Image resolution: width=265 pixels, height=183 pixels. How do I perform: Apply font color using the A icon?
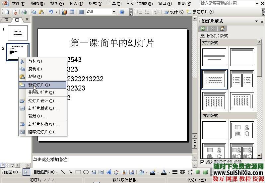pos(164,172)
